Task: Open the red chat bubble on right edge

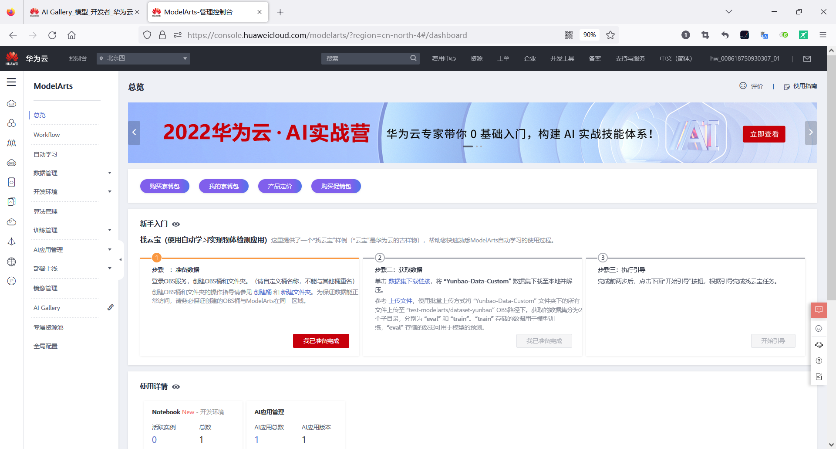Action: click(819, 310)
